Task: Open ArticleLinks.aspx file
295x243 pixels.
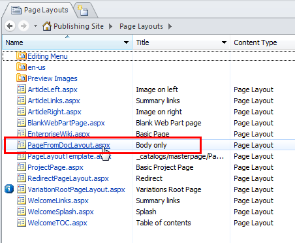Action: pyautogui.click(x=54, y=101)
